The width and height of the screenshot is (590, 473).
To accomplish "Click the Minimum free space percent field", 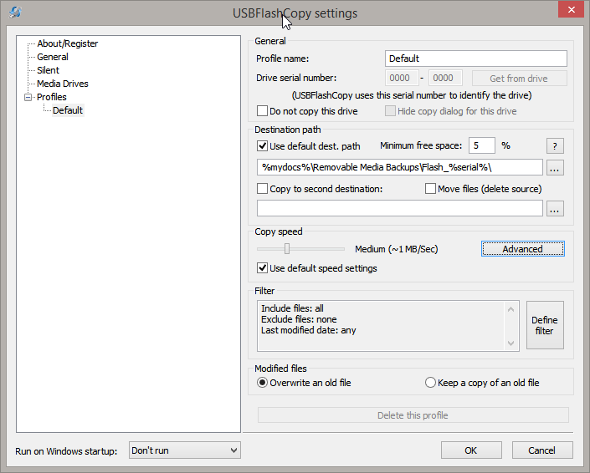I will click(x=482, y=145).
